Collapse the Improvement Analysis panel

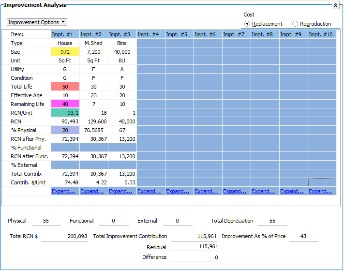click(335, 5)
